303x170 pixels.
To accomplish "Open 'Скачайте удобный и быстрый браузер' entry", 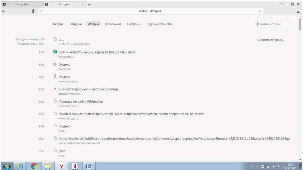I will point(88,89).
